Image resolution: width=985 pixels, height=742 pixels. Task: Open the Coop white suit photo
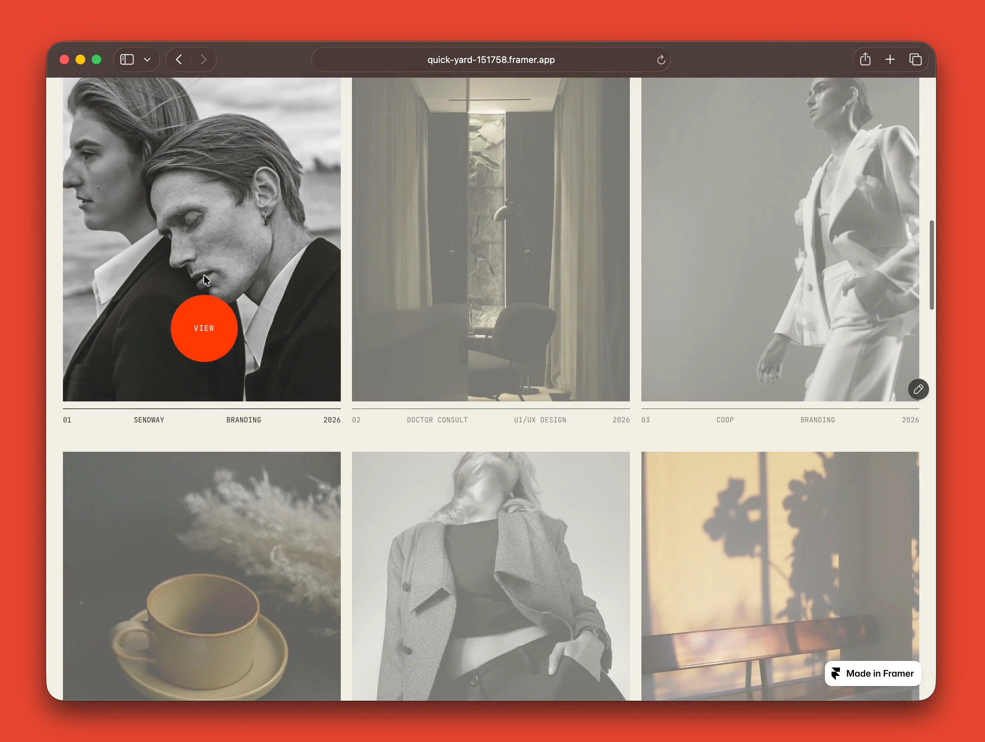tap(780, 239)
